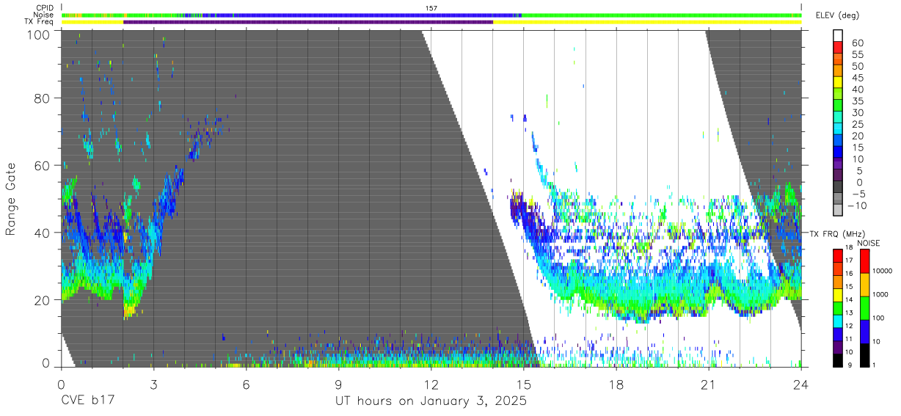
Task: Click the y-axis tick label '20'
Action: click(43, 300)
